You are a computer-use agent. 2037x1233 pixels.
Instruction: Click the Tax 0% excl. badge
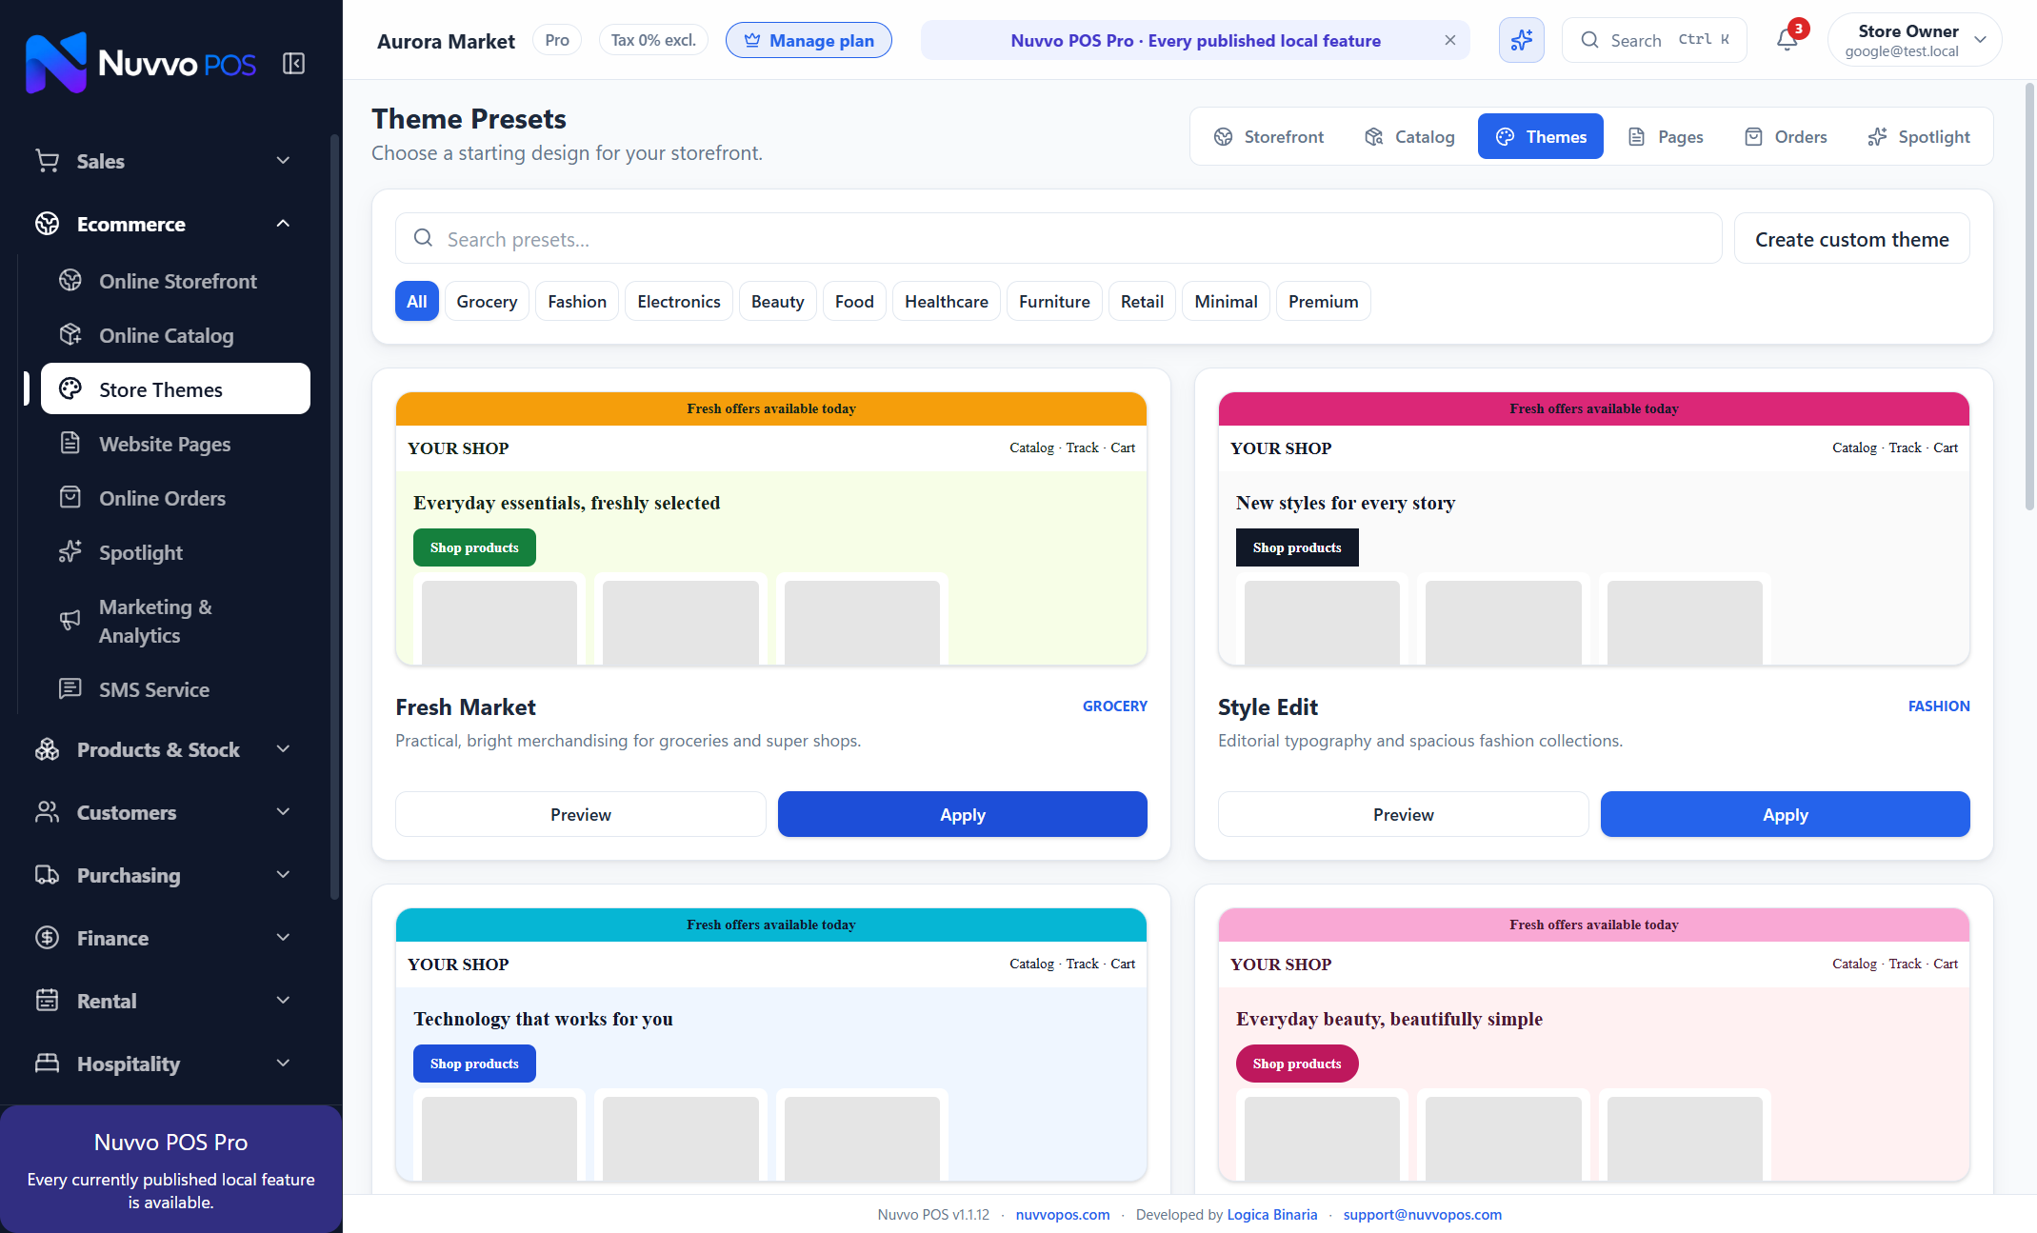[x=653, y=40]
